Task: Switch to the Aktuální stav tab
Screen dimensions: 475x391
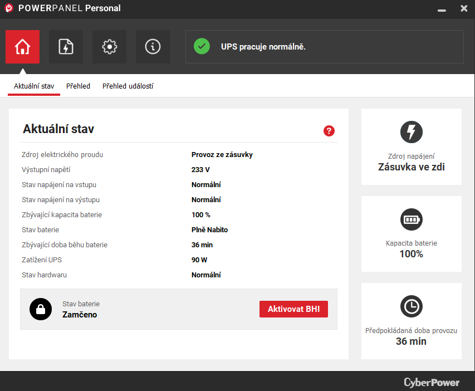Action: 34,86
